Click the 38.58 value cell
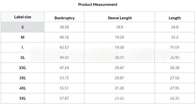 [64, 27]
